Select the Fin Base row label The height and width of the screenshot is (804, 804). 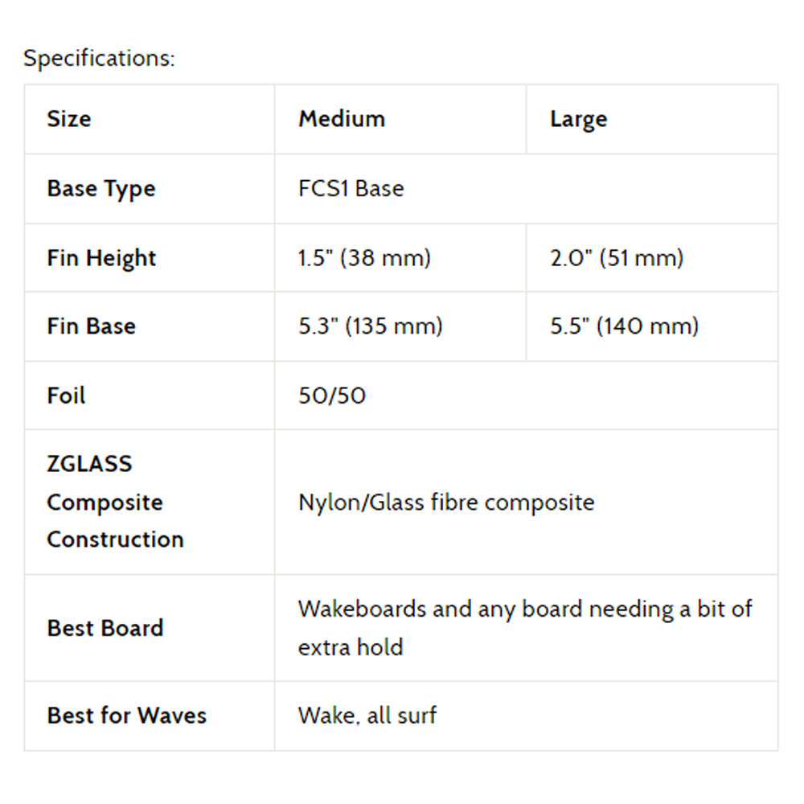point(92,326)
